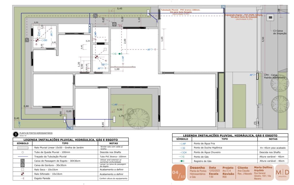This screenshot has width=294, height=185.
Task: Click the Tubulação Pluvial PVC branco annotation
Action: point(180,11)
